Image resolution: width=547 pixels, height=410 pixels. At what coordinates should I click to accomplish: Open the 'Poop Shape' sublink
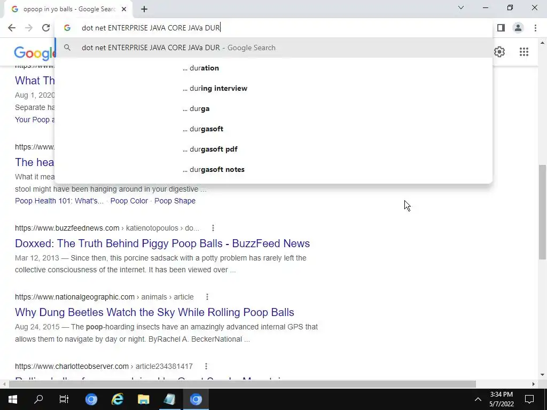point(175,201)
